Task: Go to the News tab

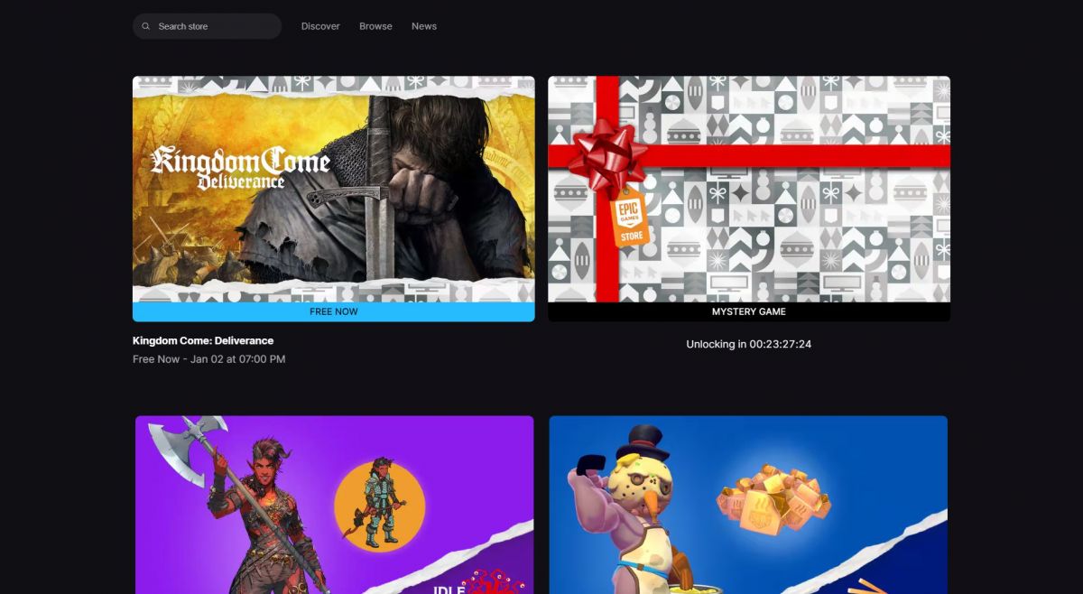Action: tap(424, 26)
